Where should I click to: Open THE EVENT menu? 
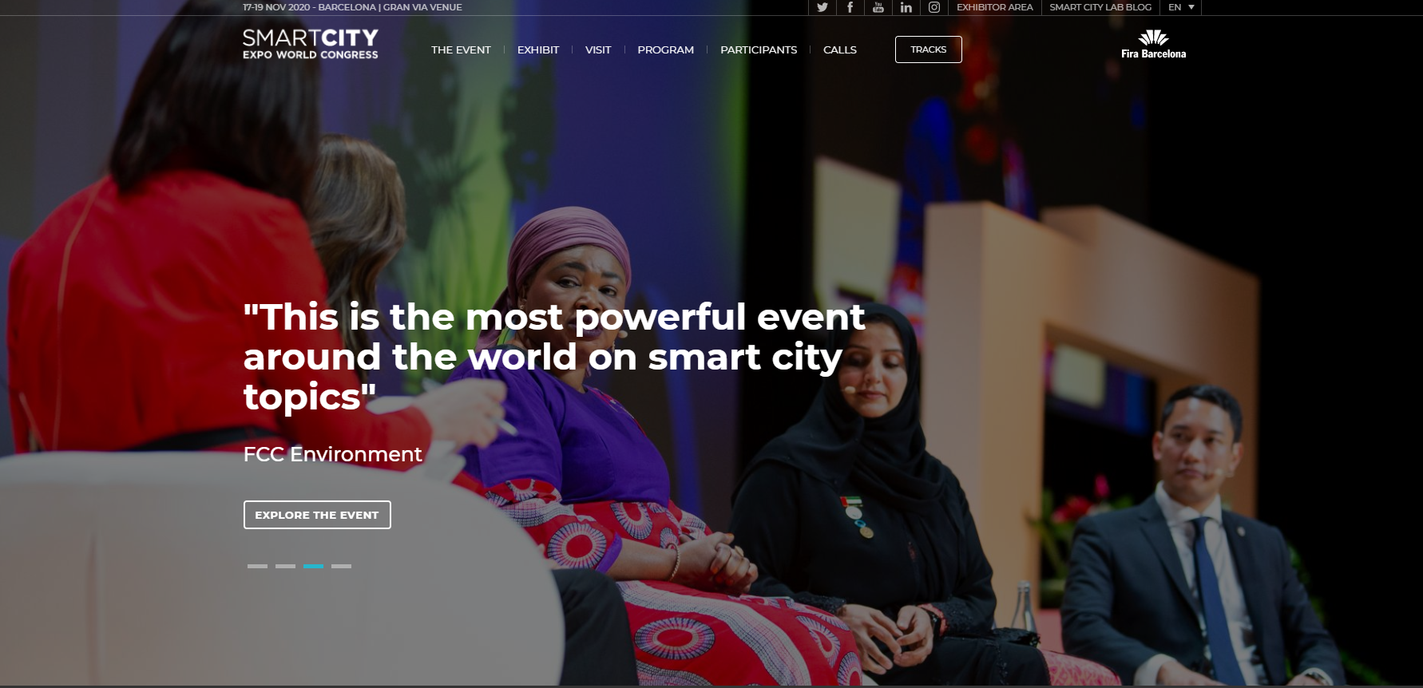tap(461, 49)
